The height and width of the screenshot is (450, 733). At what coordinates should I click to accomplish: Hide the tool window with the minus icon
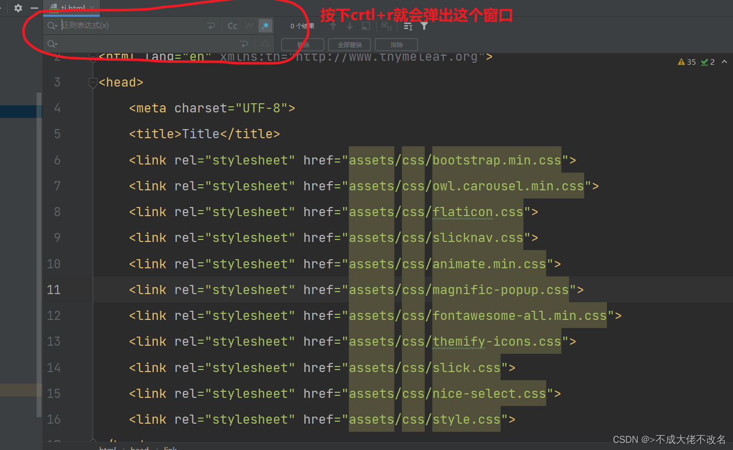(34, 8)
